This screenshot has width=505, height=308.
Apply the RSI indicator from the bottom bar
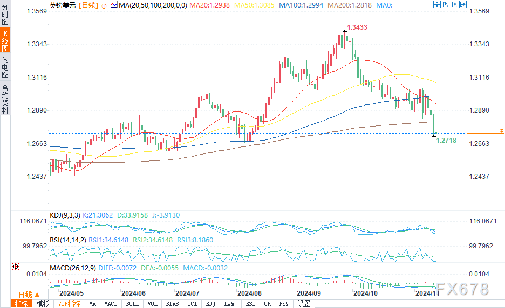(250, 304)
